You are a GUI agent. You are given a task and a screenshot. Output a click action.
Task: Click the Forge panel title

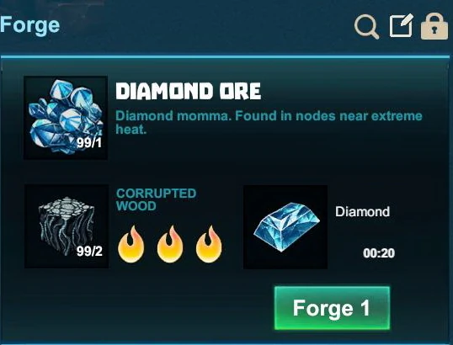(x=30, y=25)
